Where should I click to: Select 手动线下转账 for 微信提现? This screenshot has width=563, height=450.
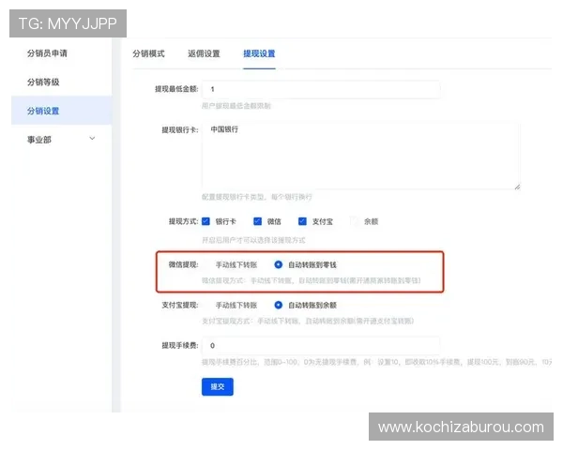(205, 264)
